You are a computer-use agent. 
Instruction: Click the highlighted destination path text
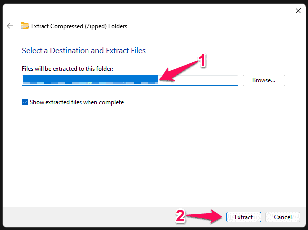[89, 80]
